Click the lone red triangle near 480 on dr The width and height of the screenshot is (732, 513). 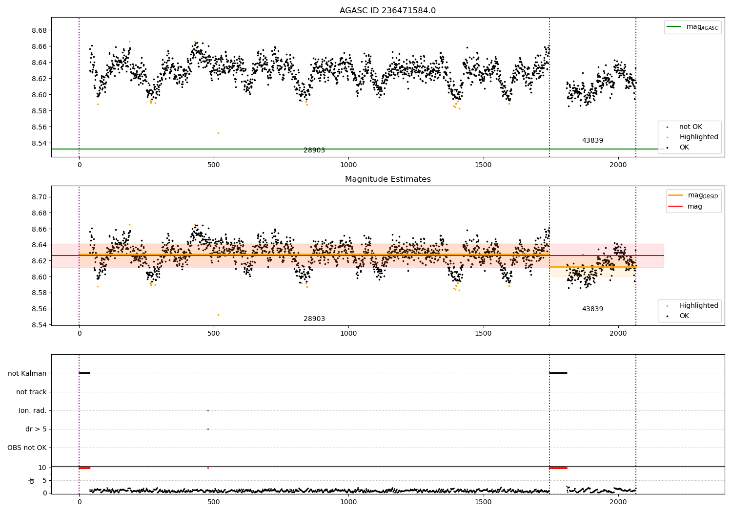tap(208, 468)
